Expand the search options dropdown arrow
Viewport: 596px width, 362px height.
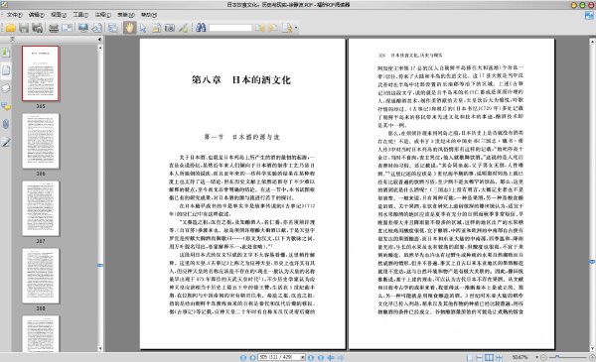[296, 28]
